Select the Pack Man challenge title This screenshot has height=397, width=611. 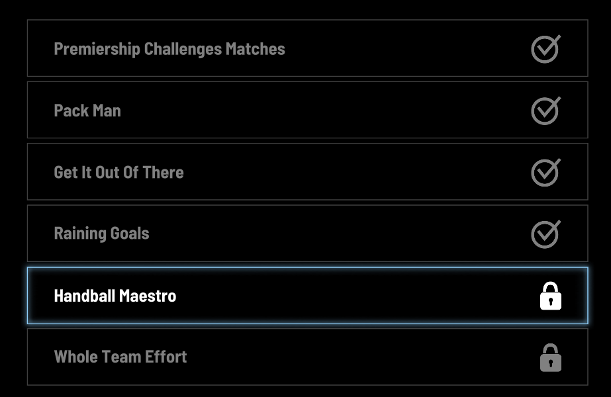87,110
